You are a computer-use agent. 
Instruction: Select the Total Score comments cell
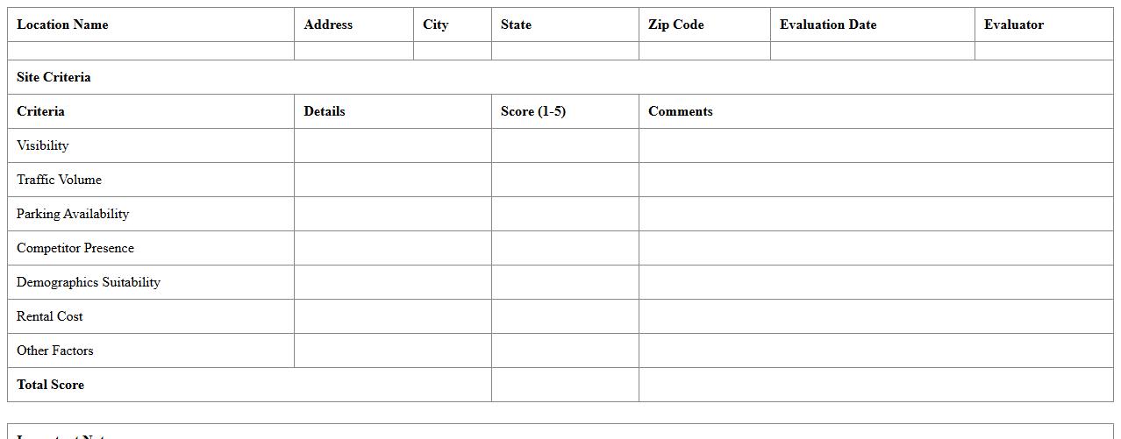click(x=875, y=385)
